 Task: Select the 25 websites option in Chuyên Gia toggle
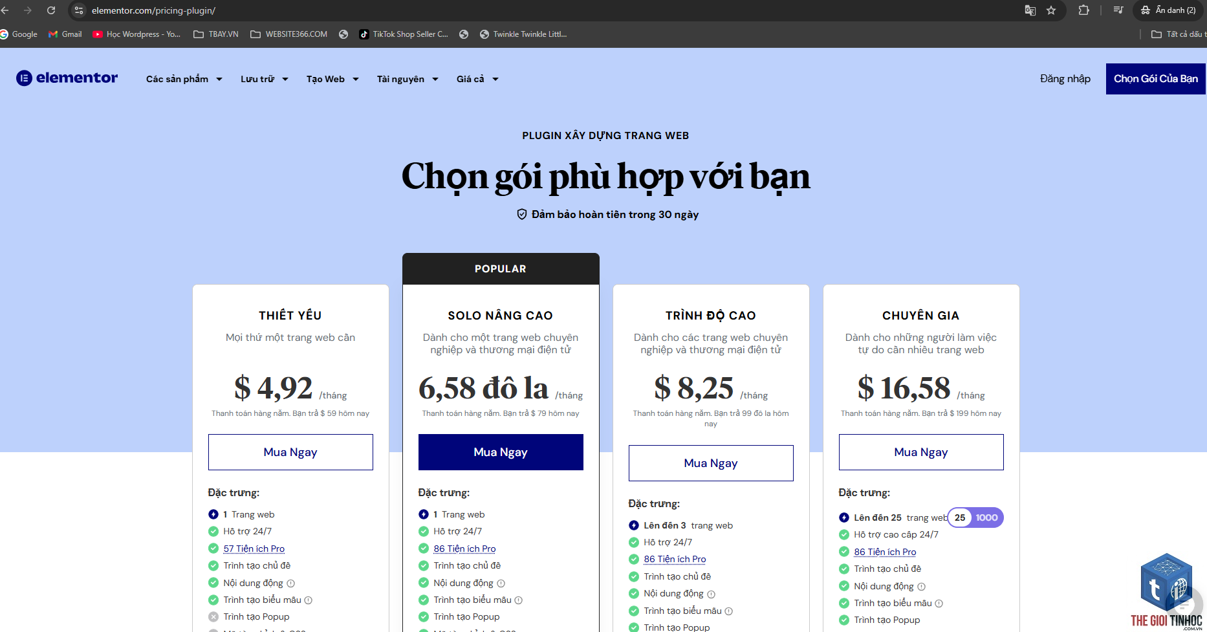point(960,518)
